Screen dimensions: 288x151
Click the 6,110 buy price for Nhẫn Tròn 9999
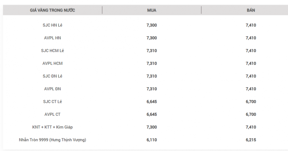[152, 140]
